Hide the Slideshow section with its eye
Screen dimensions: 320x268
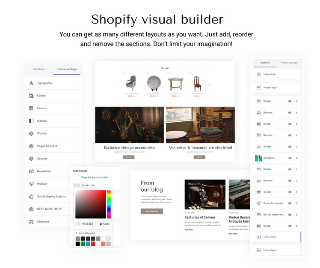[x=290, y=158]
